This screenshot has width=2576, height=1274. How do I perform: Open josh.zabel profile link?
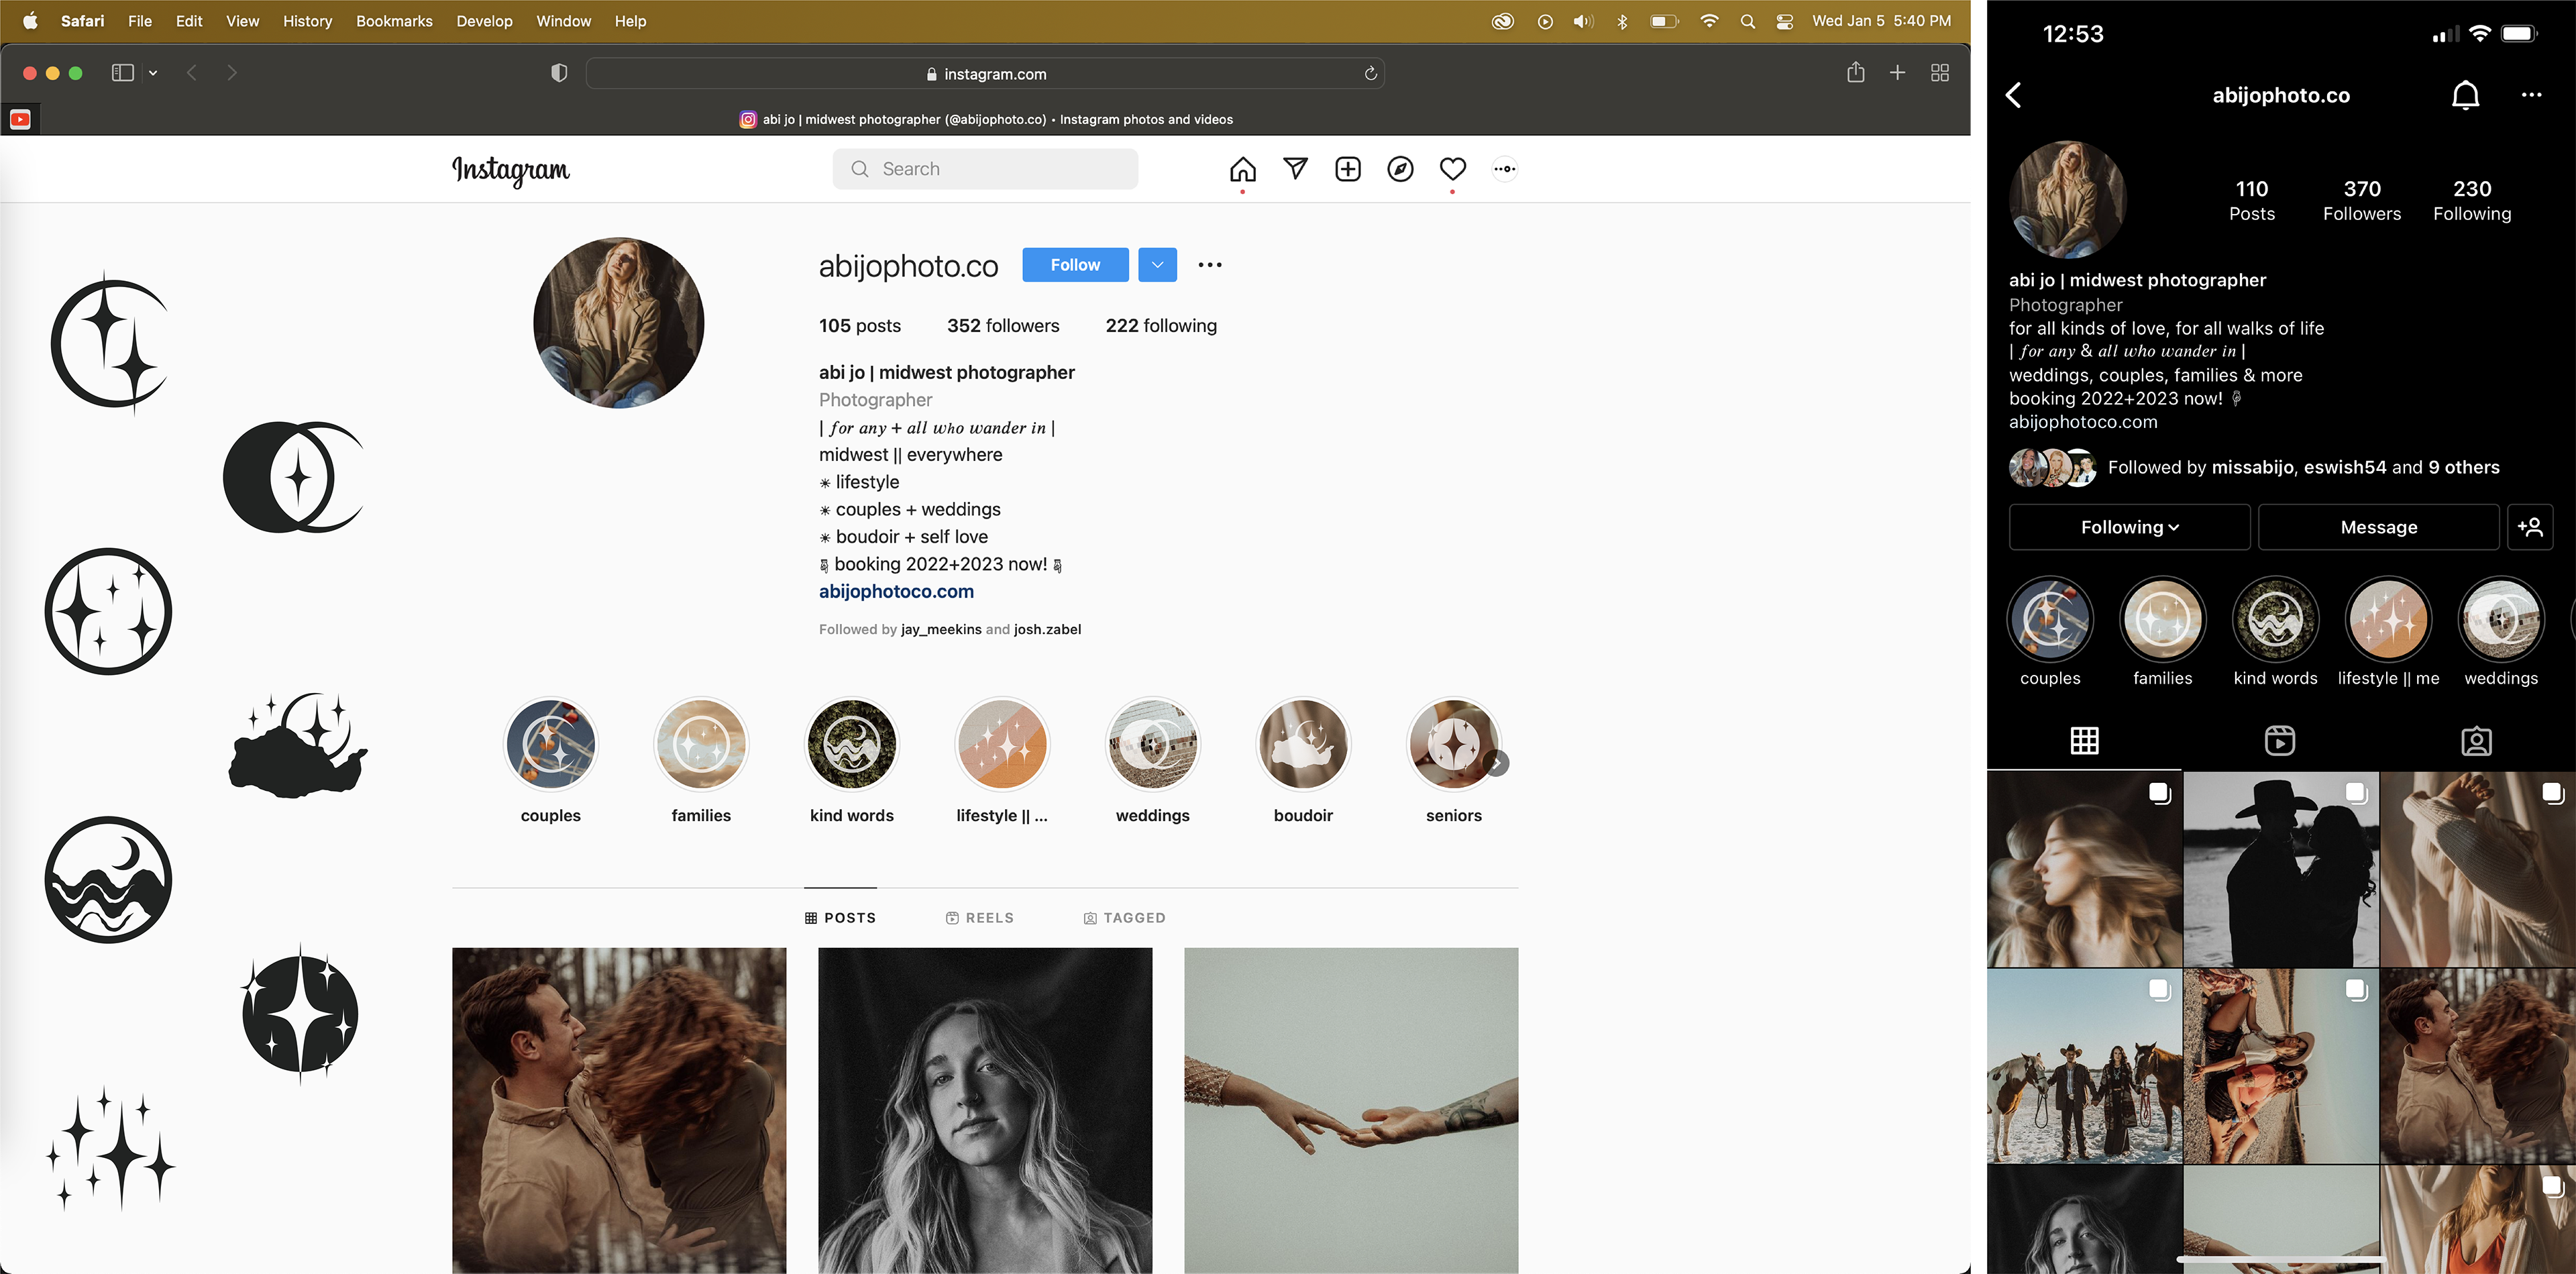[x=1047, y=629]
